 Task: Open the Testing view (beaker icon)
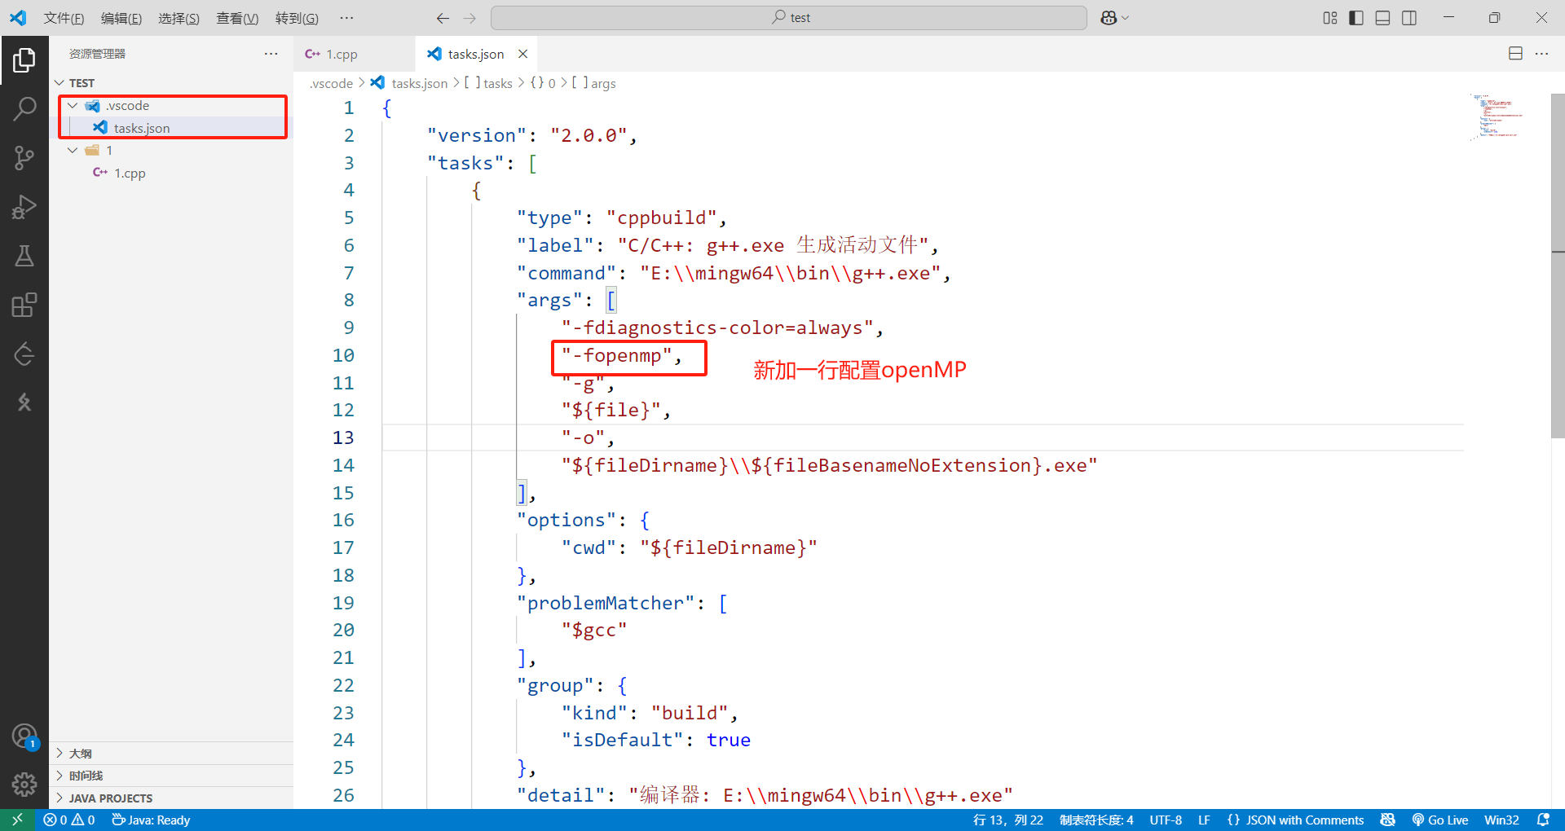(x=24, y=255)
